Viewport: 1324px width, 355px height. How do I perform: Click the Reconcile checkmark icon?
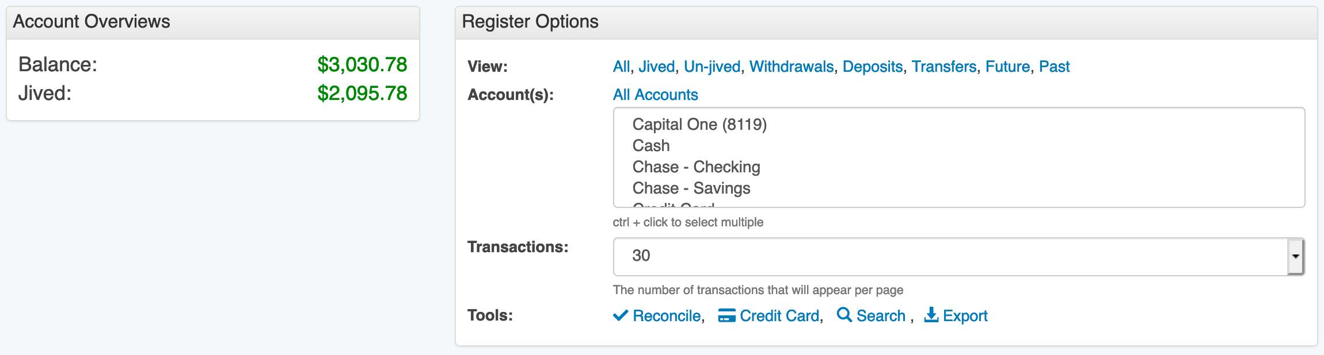[x=621, y=315]
